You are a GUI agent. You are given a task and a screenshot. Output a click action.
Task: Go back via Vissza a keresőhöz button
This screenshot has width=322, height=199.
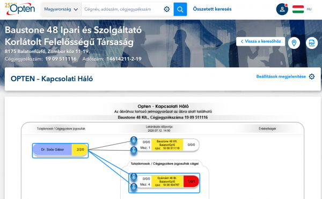261,41
